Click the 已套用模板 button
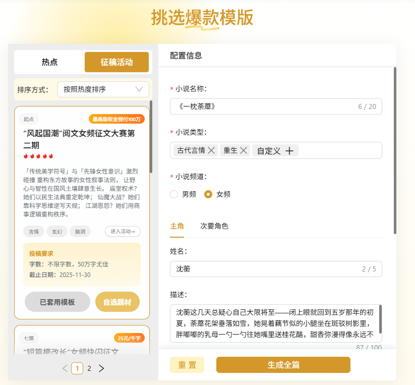This screenshot has height=385, width=415. coord(57,302)
